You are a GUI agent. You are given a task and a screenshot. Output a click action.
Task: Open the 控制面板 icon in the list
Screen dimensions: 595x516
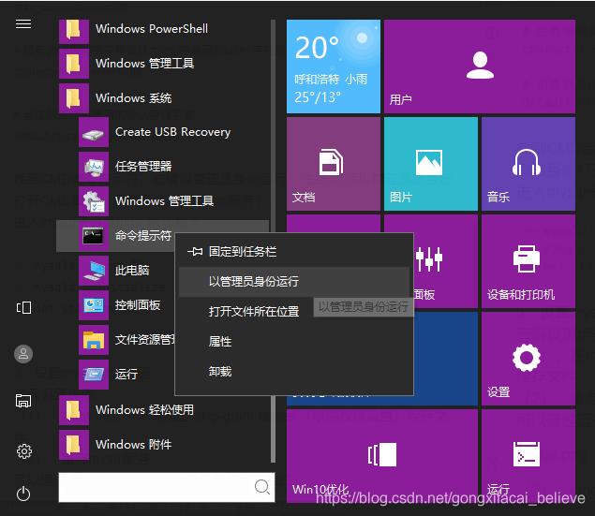coord(94,305)
